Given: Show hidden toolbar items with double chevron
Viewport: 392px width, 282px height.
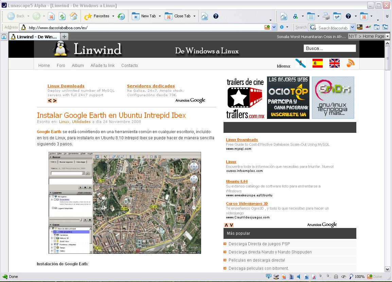Looking at the screenshot, I should (387, 16).
